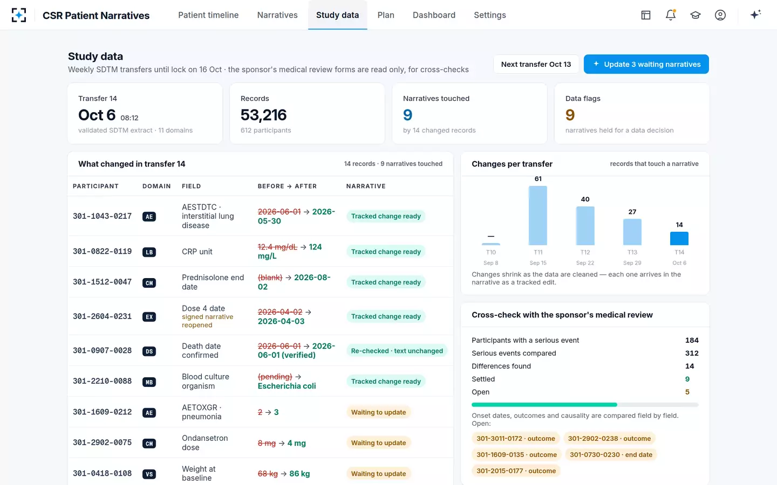The height and width of the screenshot is (485, 777).
Task: Click Tracked change ready for CRP unit
Action: [x=386, y=252]
